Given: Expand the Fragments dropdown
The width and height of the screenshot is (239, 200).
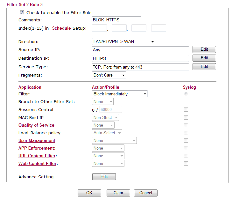Looking at the screenshot, I should coord(109,75).
